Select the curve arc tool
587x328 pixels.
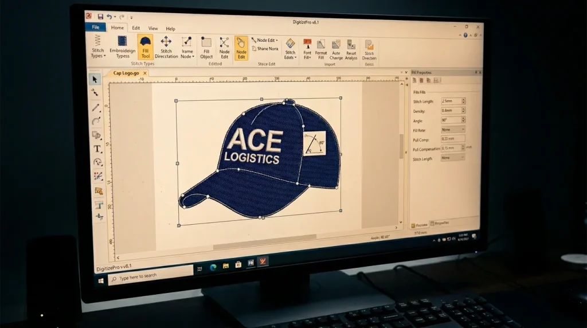tap(96, 121)
